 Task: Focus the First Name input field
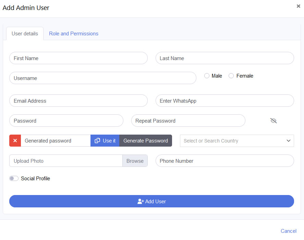(78, 58)
